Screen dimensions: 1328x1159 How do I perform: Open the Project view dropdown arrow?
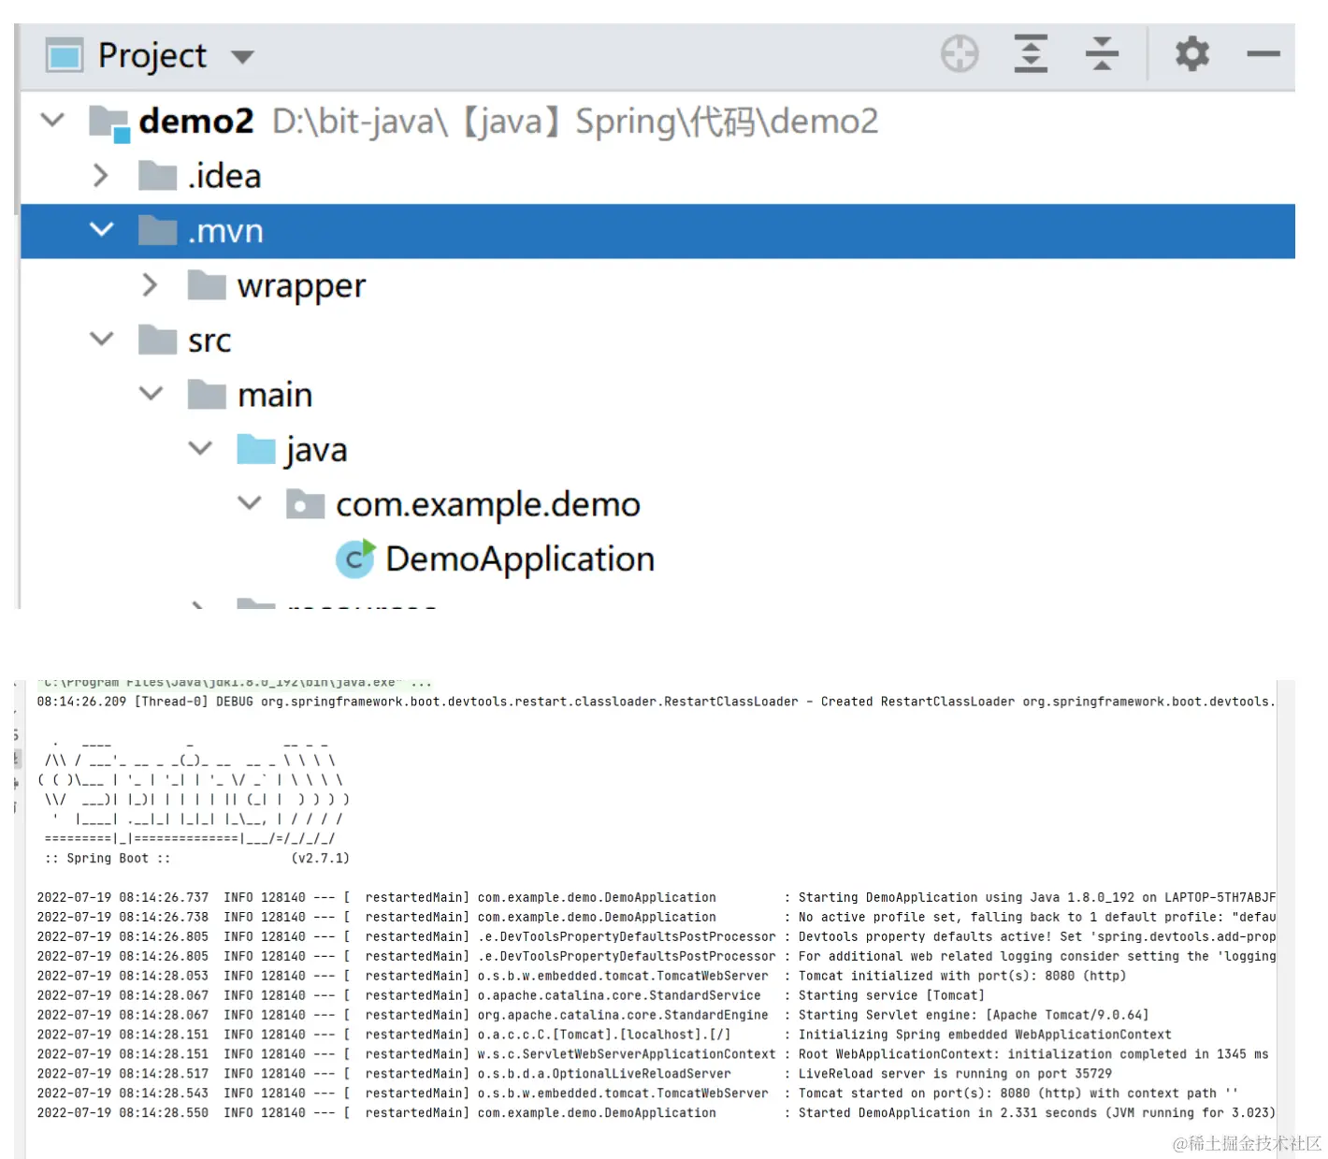[x=242, y=57]
